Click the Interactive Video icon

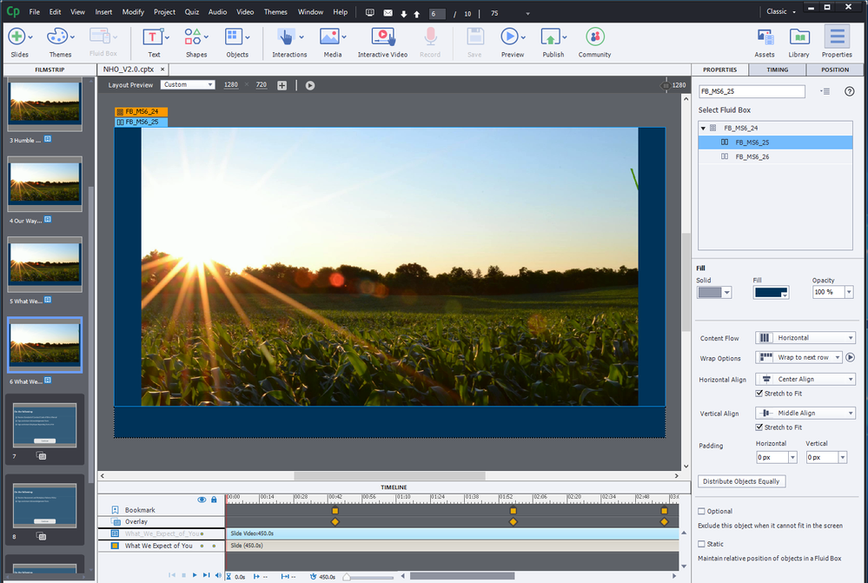382,37
